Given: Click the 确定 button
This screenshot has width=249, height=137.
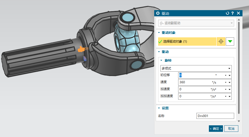Looking at the screenshot, I should click(216, 128).
